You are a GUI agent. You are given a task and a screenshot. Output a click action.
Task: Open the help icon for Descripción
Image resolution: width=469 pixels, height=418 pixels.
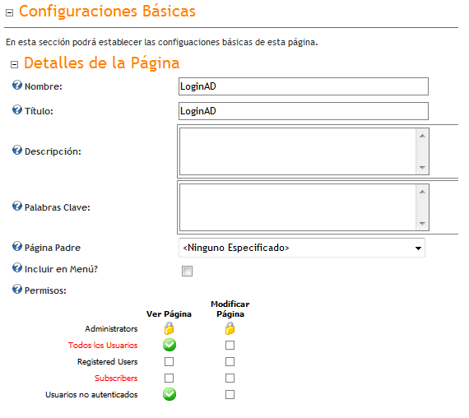pos(17,151)
